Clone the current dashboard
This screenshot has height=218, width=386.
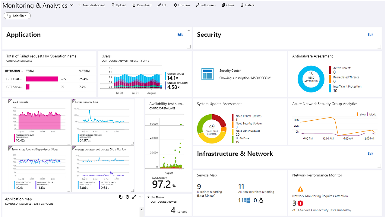click(228, 5)
